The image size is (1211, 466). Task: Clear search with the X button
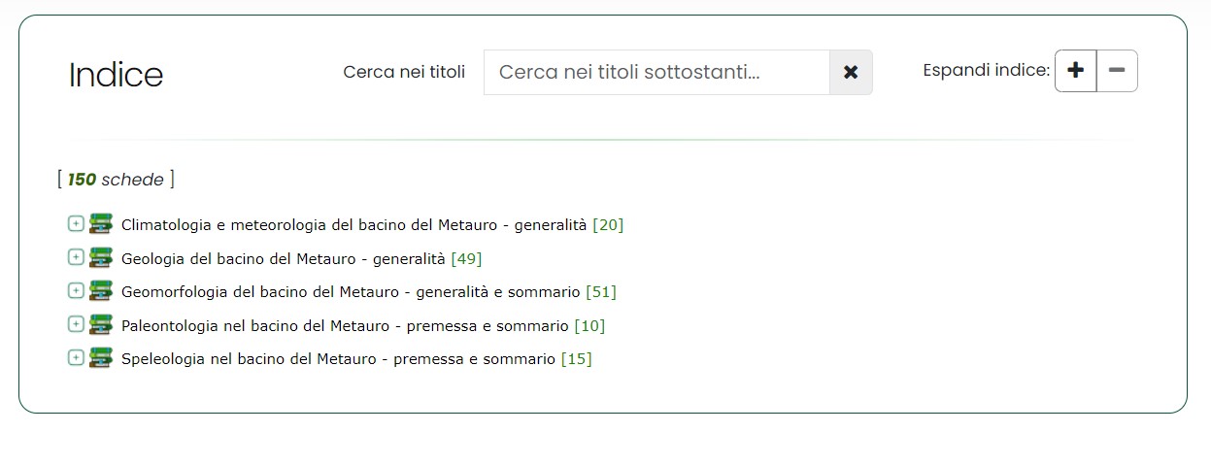pyautogui.click(x=851, y=73)
